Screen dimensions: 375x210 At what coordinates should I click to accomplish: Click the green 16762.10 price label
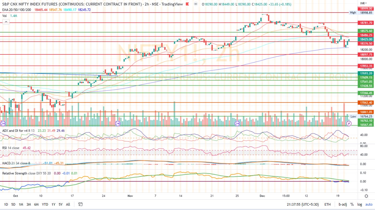366,121
